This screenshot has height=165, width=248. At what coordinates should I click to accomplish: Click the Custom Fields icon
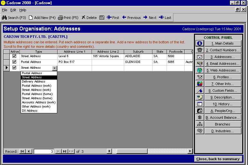point(200,91)
